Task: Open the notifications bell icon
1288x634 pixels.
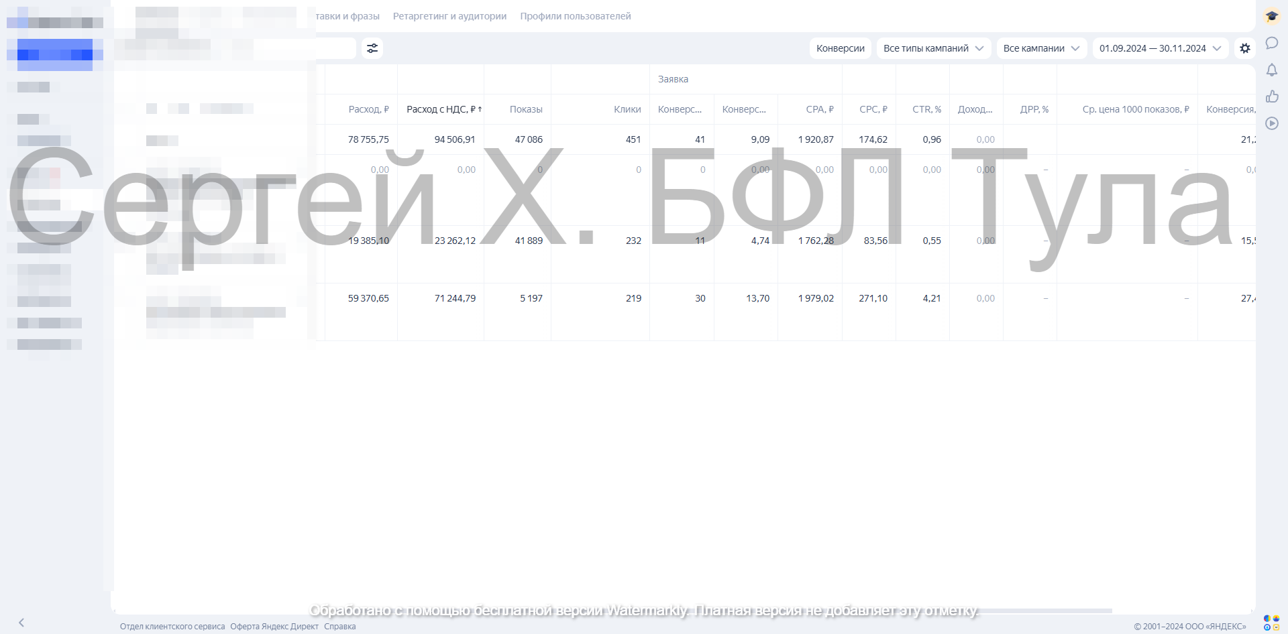Action: click(1272, 70)
